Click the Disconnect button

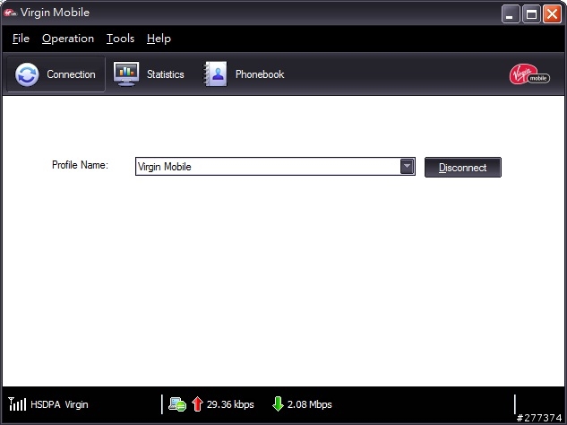[x=463, y=168]
